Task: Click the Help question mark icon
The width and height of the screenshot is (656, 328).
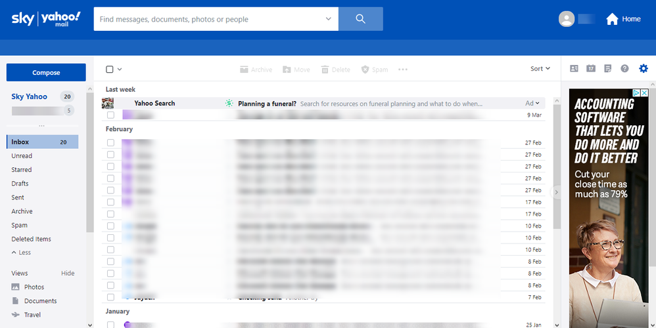Action: [x=625, y=69]
